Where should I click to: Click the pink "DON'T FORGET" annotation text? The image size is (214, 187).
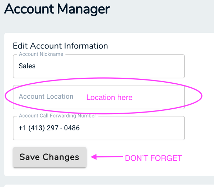[153, 158]
